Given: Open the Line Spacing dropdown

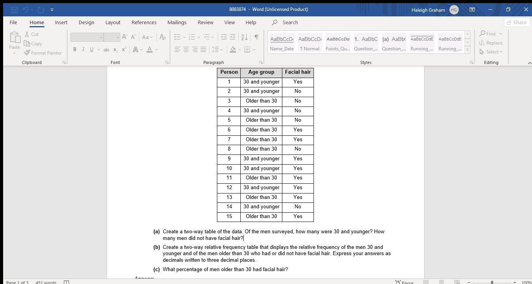Looking at the screenshot, I should coord(217,50).
